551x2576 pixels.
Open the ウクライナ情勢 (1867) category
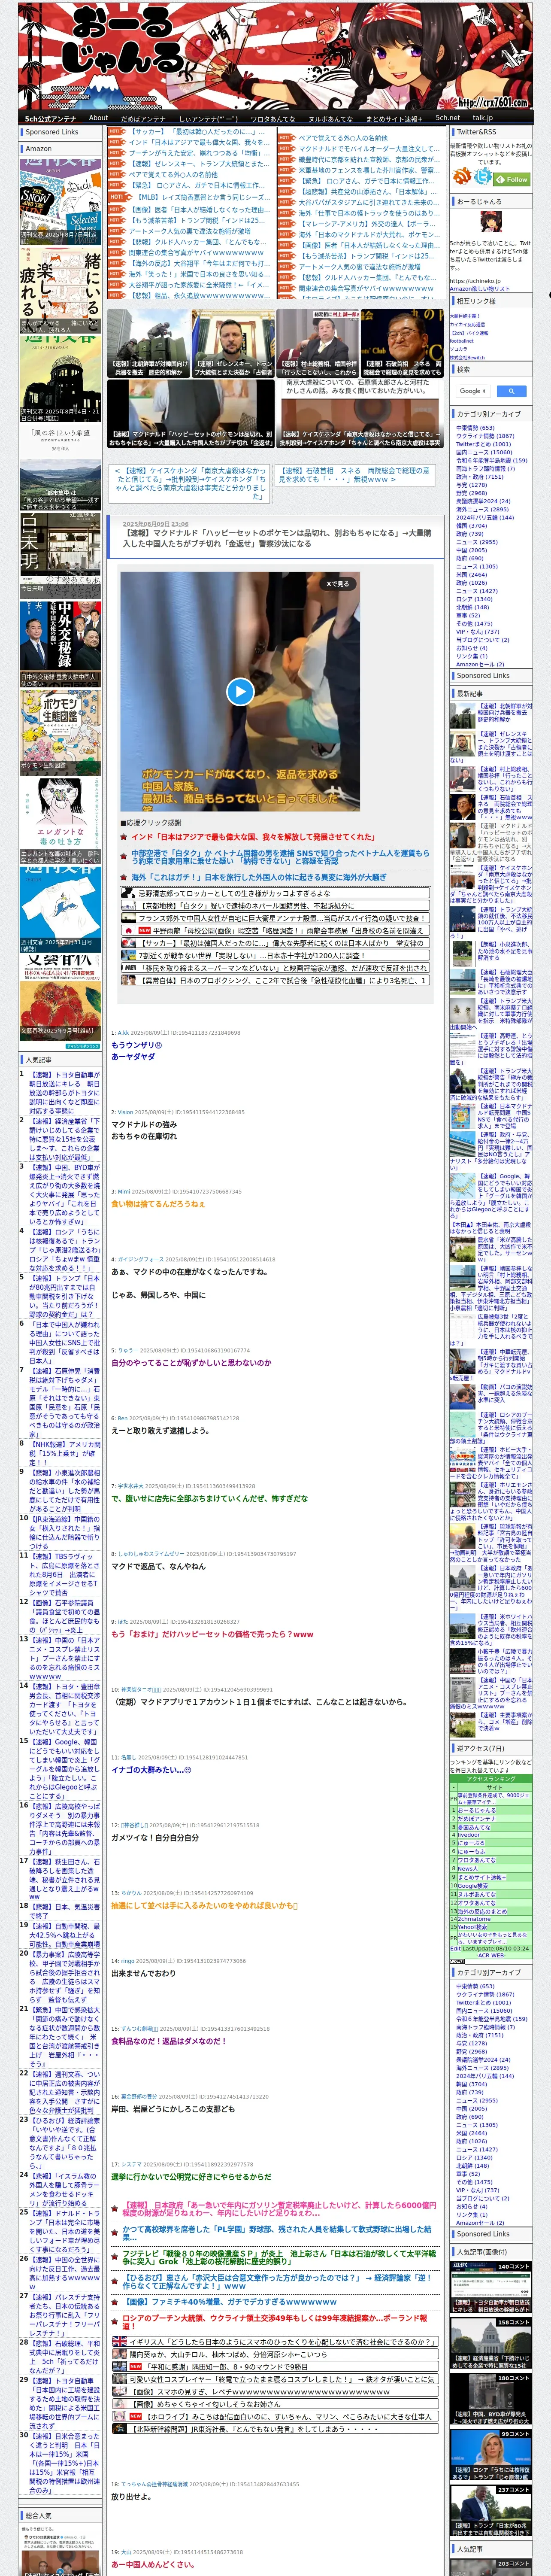[x=485, y=436]
